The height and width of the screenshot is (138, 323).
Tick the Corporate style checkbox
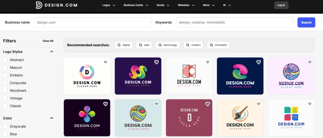pos(5,83)
